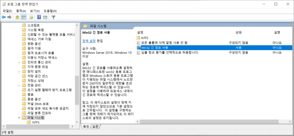Viewport: 294px width, 136px height.
Task: Click the Up One Level folder icon
Action: click(18, 17)
